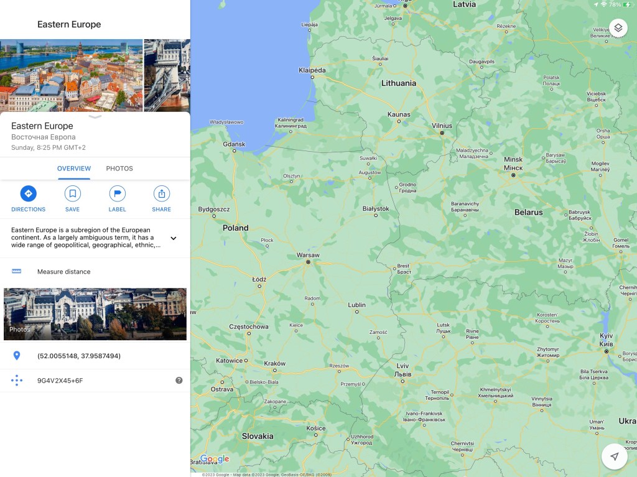Click the plus code dots icon
Image resolution: width=637 pixels, height=477 pixels.
[x=17, y=381]
